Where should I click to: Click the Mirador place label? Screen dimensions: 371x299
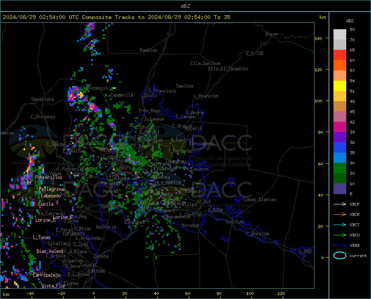click(x=190, y=226)
